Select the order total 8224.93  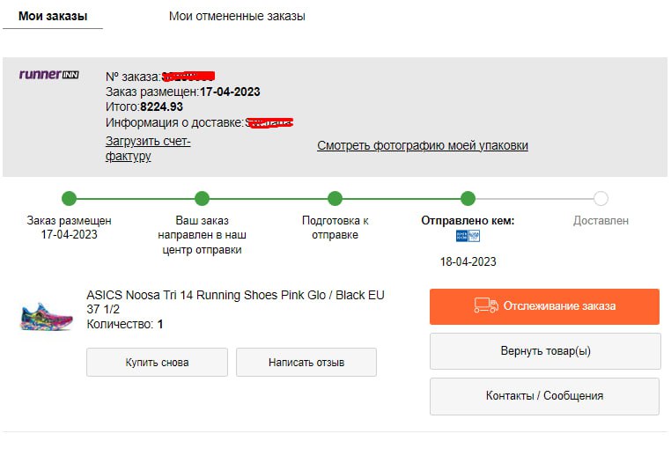pyautogui.click(x=162, y=107)
